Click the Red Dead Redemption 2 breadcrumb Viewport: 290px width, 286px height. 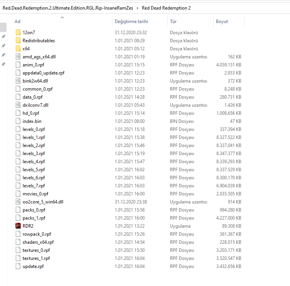pos(166,8)
